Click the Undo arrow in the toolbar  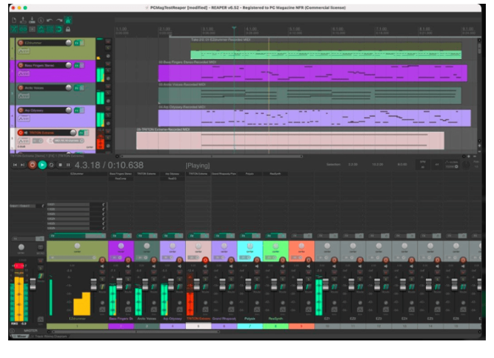50,20
